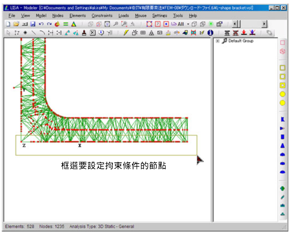Click the zoom-to-region magnifier icon
The width and height of the screenshot is (298, 235).
pos(124,24)
